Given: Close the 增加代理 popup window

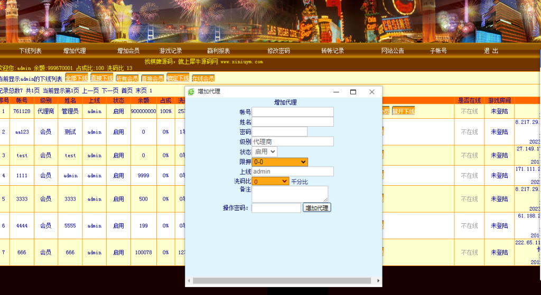Looking at the screenshot, I should point(371,92).
